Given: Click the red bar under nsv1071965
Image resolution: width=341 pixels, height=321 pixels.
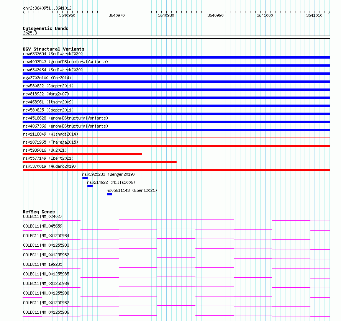Looking at the screenshot, I should (x=176, y=146).
